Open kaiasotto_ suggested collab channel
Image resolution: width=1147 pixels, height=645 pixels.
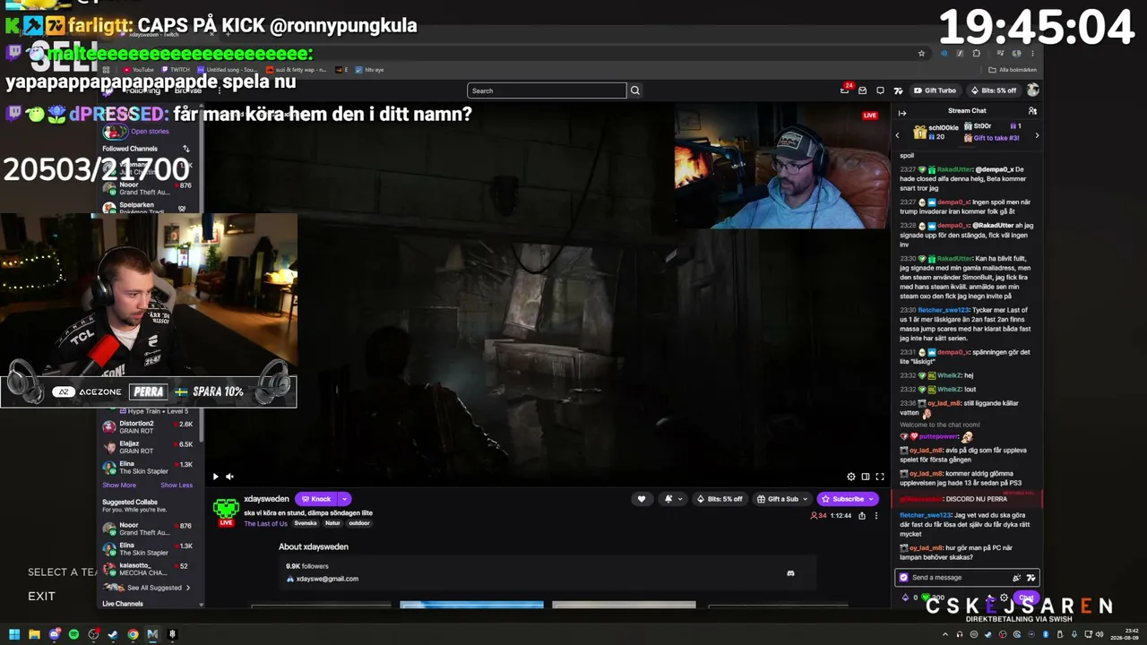148,570
